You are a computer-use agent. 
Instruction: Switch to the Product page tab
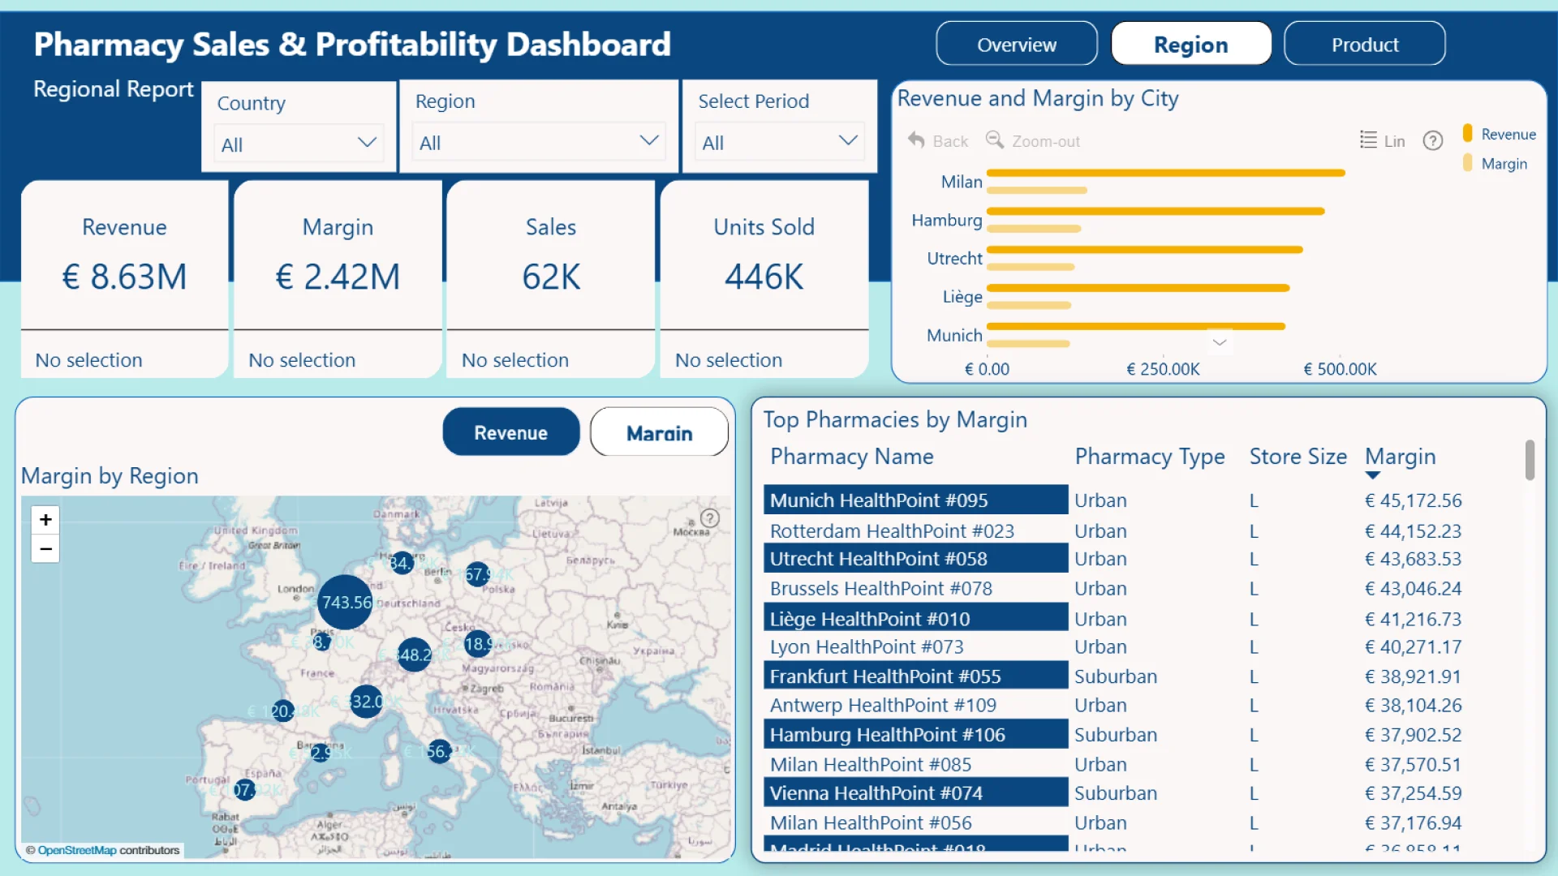tap(1364, 45)
